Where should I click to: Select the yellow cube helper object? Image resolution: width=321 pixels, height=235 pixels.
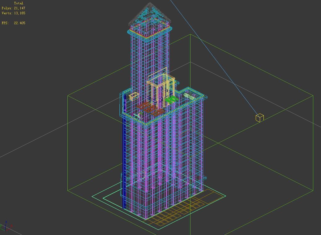tap(259, 118)
